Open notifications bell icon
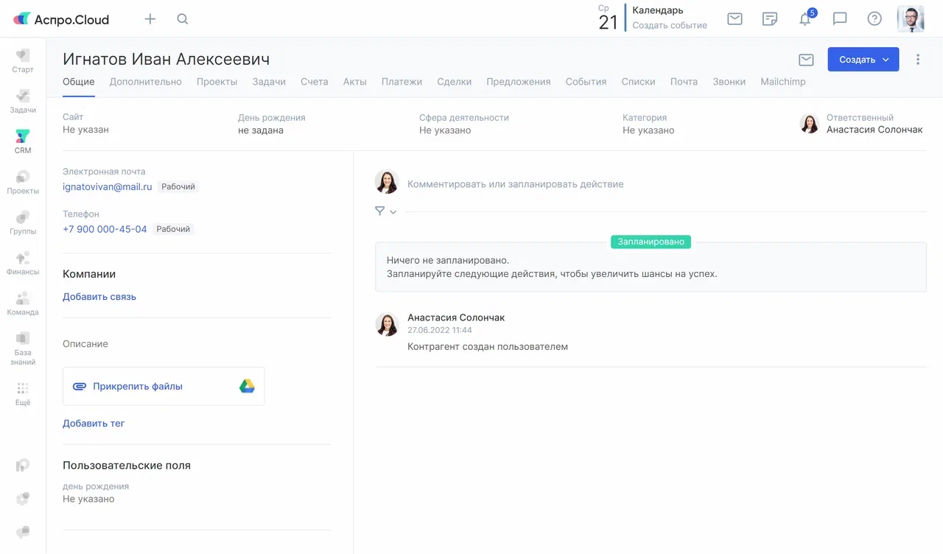Screen dimensions: 943x554 [805, 19]
